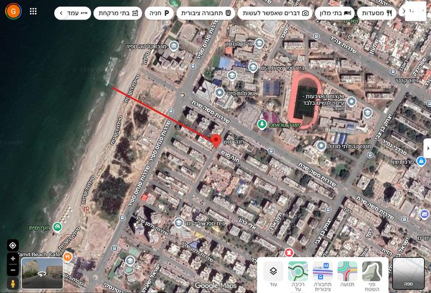Open the Street View preview thumbnail
This screenshot has height=293, width=431.
(42, 273)
